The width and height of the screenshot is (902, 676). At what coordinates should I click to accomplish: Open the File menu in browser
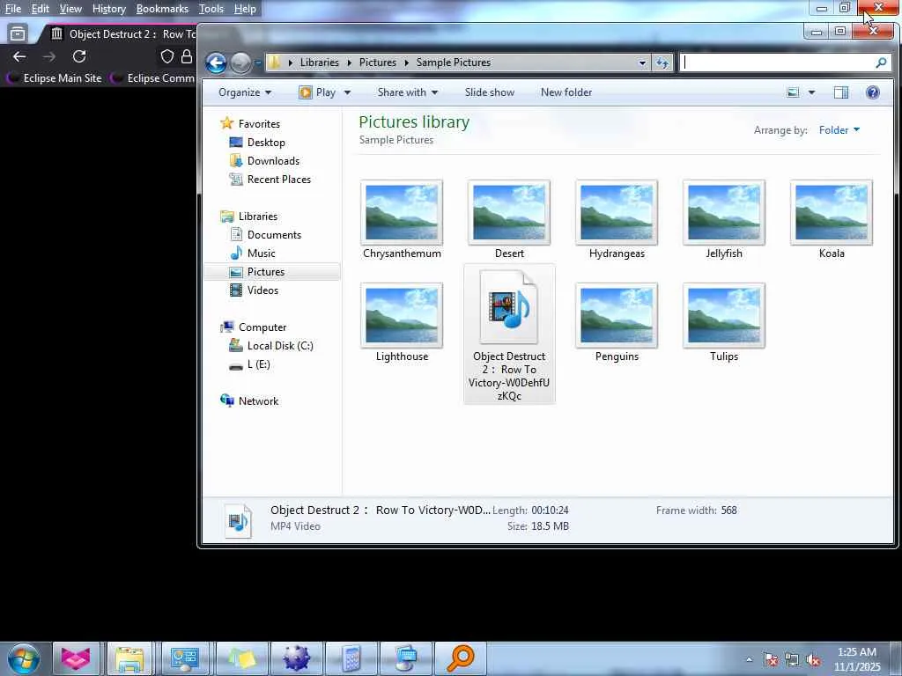(12, 9)
